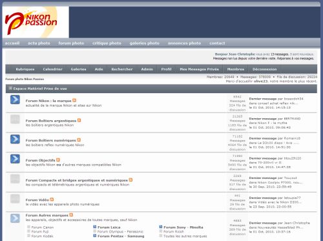323x241 pixels.
Task: Open the Forum Compacts et bridges argentiques et numériques link
Action: 76,180
